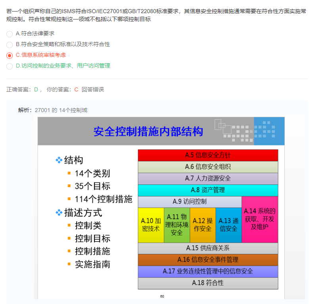Image resolution: width=309 pixels, height=304 pixels.
Task: Click the blue A.13 通信安全 block
Action: pyautogui.click(x=228, y=225)
